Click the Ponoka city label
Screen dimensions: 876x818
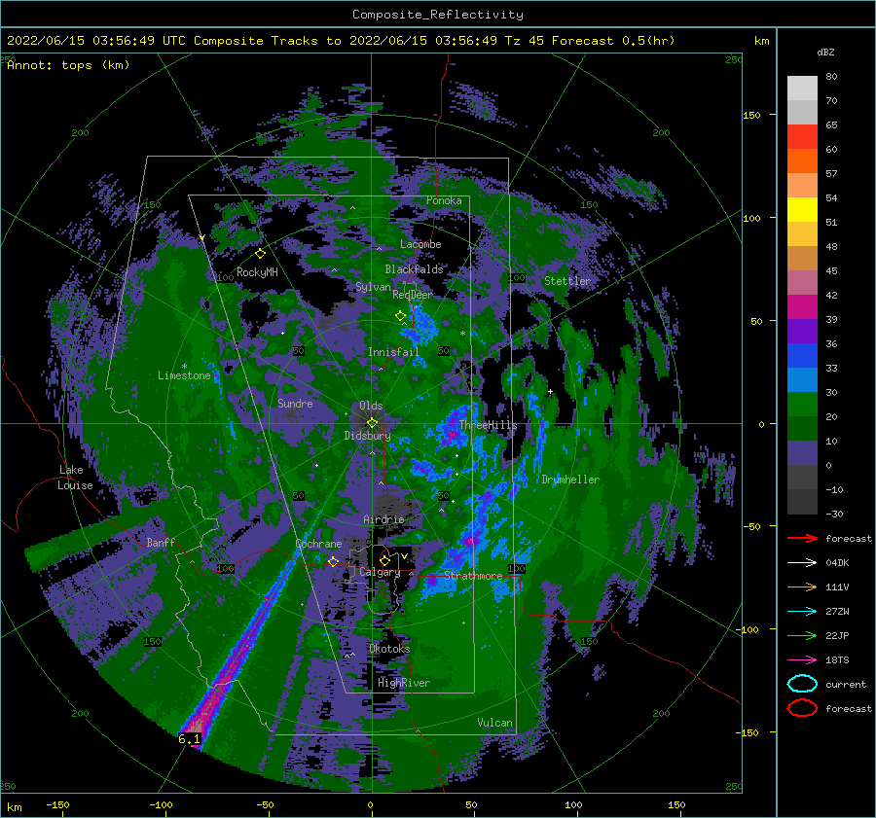point(444,200)
